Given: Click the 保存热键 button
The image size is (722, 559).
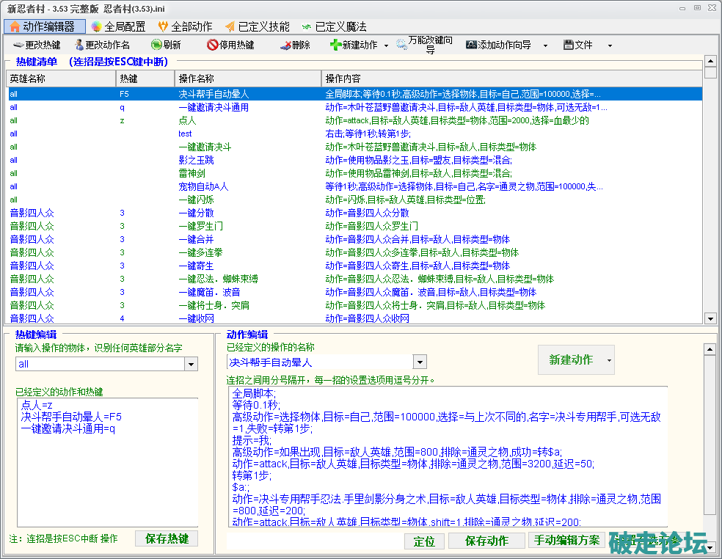Looking at the screenshot, I should click(x=167, y=538).
